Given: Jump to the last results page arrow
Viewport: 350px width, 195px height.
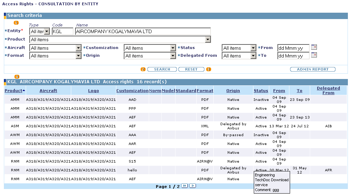Looking at the screenshot, I should click(x=193, y=186).
